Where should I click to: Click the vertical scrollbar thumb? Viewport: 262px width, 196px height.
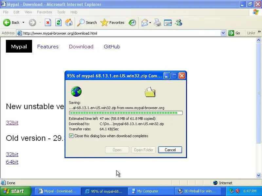click(x=259, y=93)
